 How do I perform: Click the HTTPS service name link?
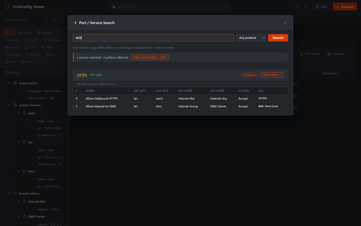[82, 75]
